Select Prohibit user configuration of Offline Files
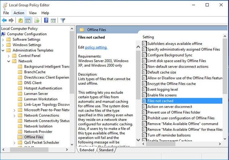The height and width of the screenshot is (160, 229). [x=181, y=118]
